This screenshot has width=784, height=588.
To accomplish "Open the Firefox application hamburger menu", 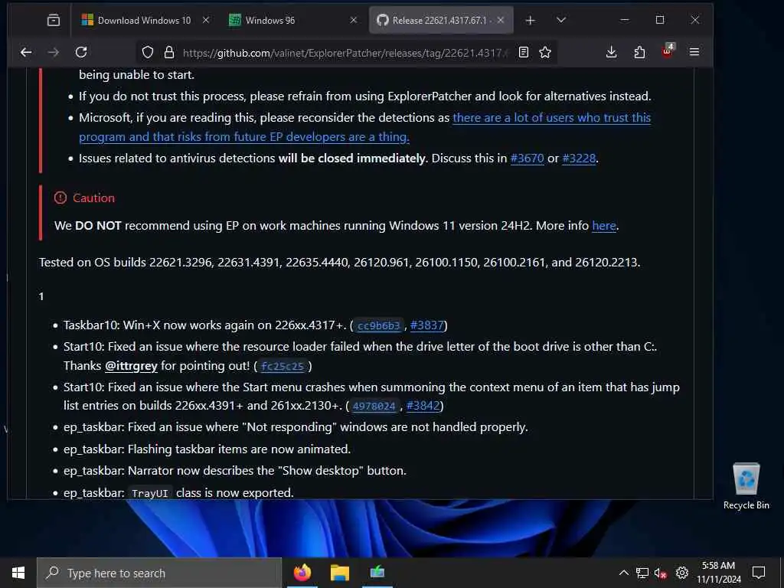I will pyautogui.click(x=694, y=52).
